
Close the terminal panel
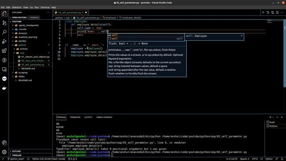pos(282,117)
